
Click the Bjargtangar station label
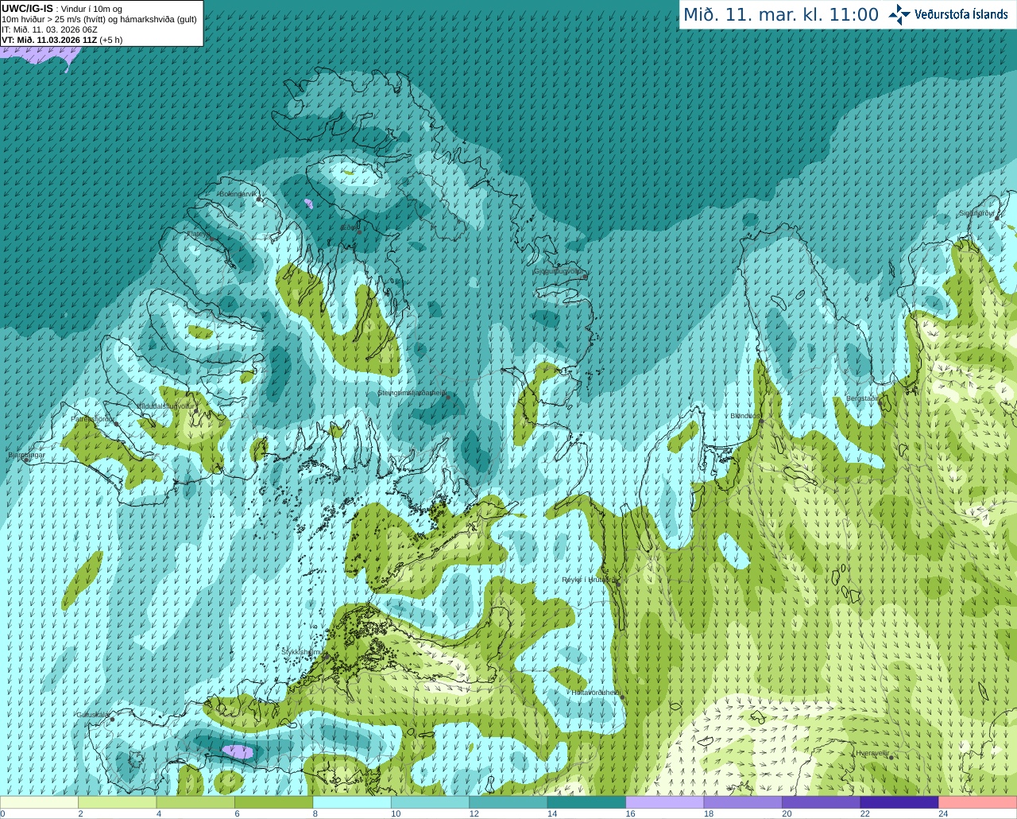(x=26, y=455)
